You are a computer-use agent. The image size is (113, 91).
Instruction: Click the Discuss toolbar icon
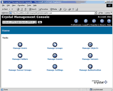[x=77, y=9]
